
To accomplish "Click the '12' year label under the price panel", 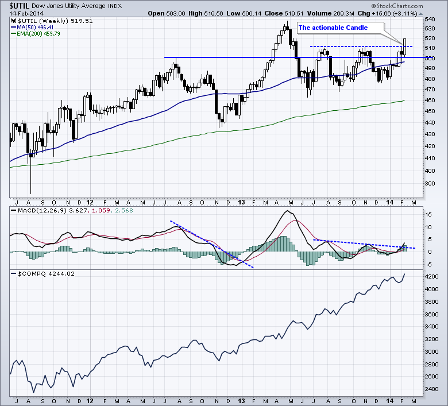I will pyautogui.click(x=90, y=202).
